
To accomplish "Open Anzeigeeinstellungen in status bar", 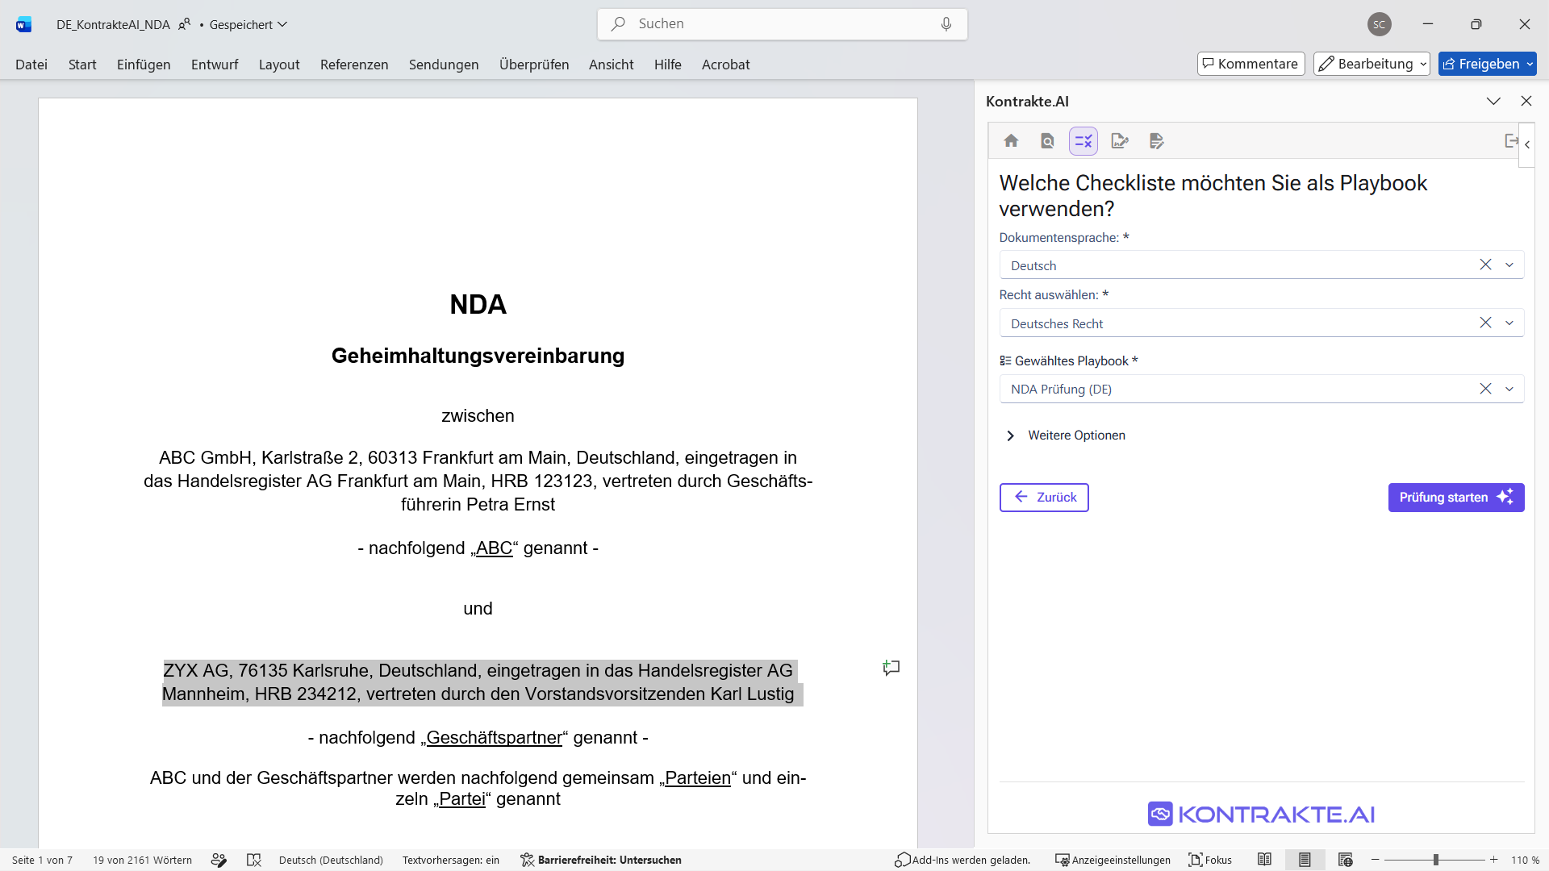I will tap(1113, 860).
